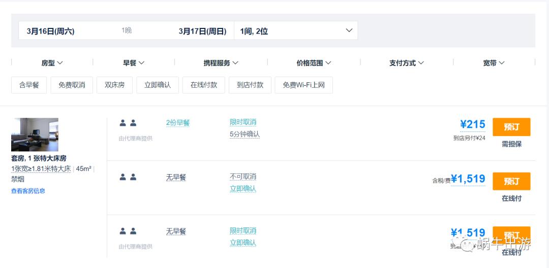
Task: Toggle the 含早餐 quick filter
Action: [29, 85]
